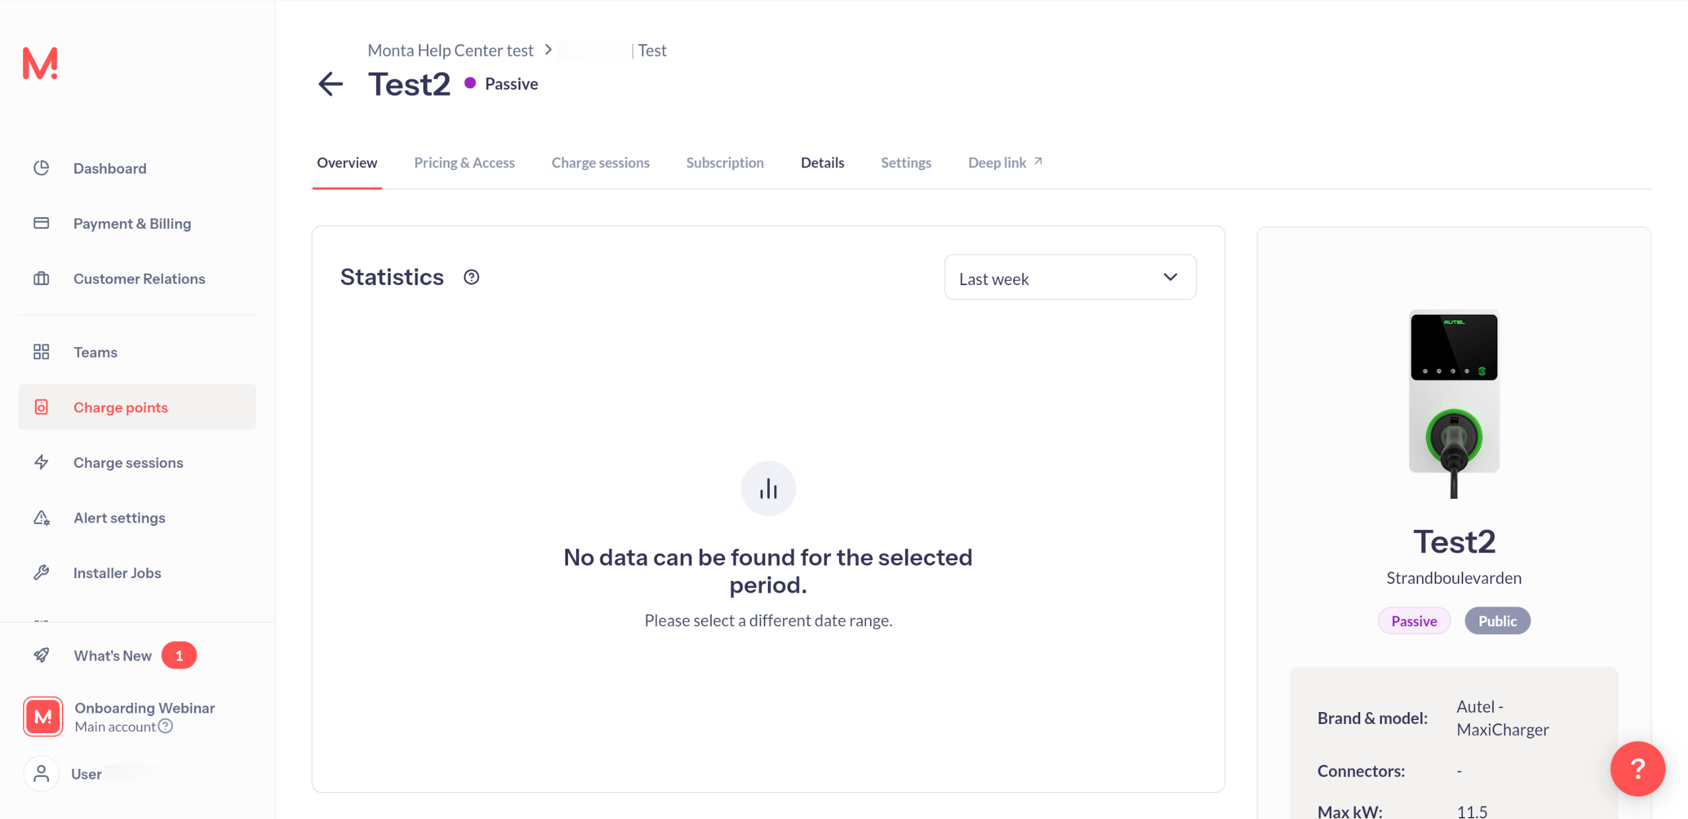This screenshot has height=819, width=1688.
Task: Click the What's New rocket icon
Action: pos(42,655)
